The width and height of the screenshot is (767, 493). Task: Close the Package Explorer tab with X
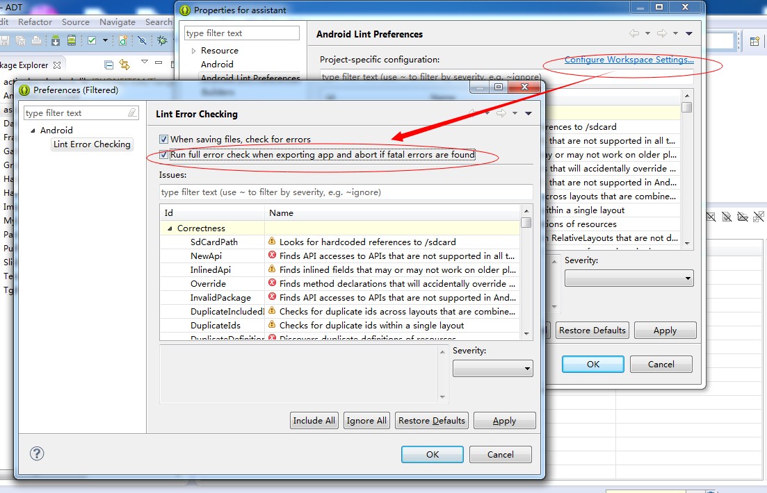tap(57, 65)
